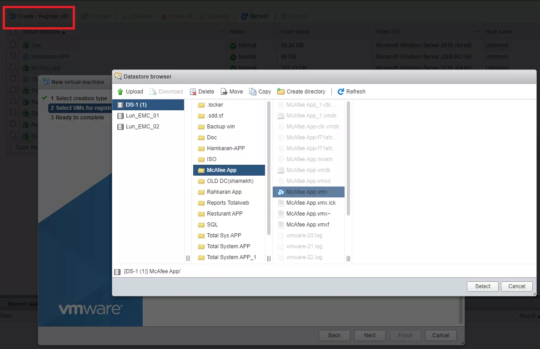540x349 pixels.
Task: Toggle the select-all checkbox in VM table header
Action: (13, 32)
